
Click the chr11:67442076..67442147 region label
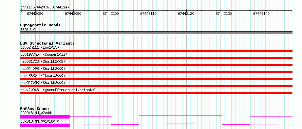[45, 7]
